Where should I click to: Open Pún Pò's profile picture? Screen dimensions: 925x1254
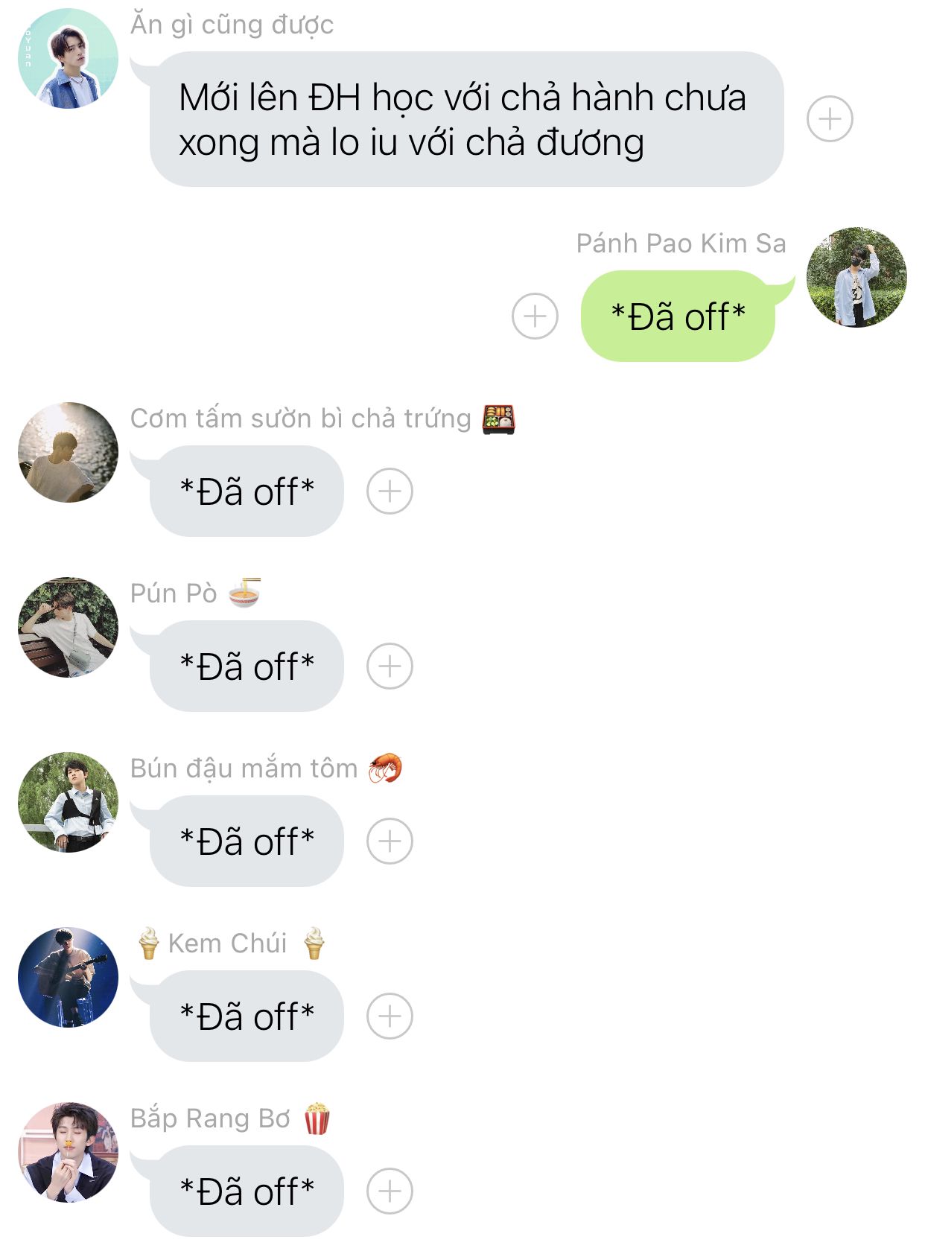click(68, 627)
